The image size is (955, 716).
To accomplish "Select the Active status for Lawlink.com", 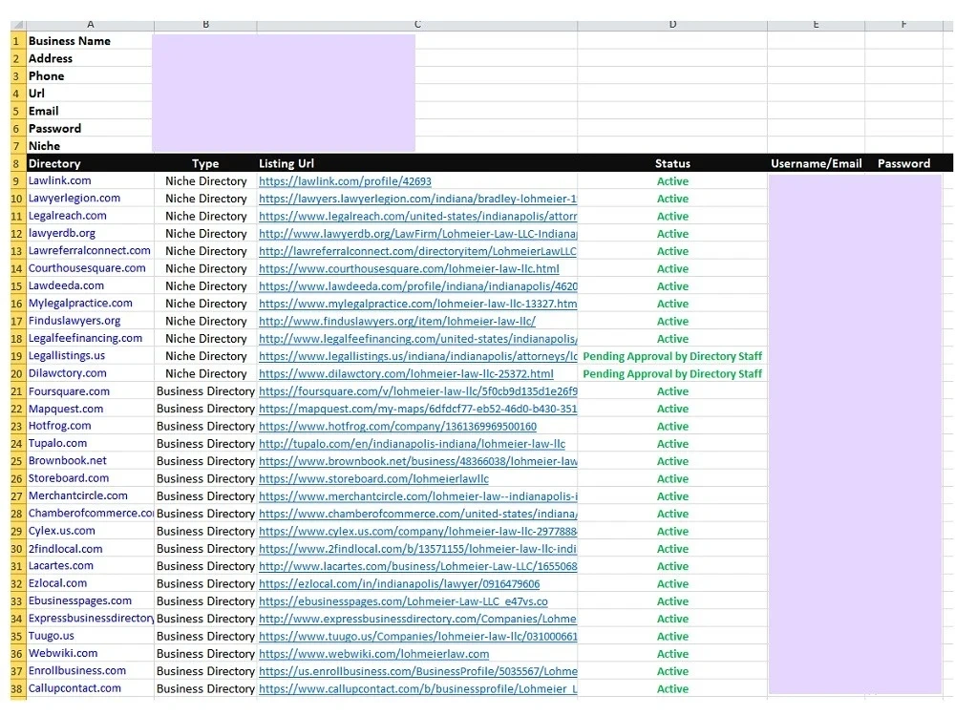I will (672, 181).
